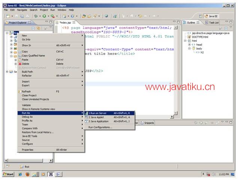Screen dimensions: 238x181
Task: Click Project Explorer horizontal scrollbar
Action: (28, 160)
